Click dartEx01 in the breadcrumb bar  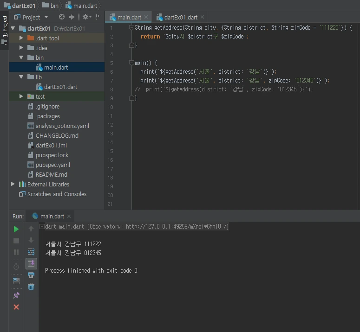20,6
